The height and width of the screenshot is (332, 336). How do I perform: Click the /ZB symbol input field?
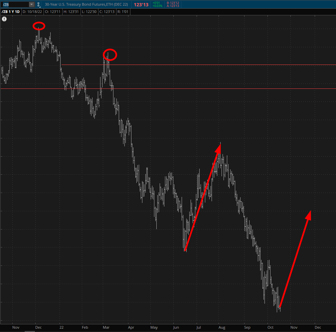(15, 4)
